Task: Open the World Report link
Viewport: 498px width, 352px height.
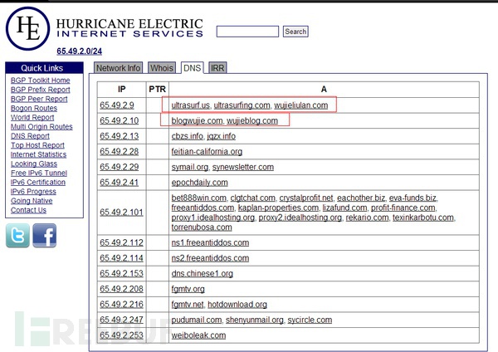Action: (x=32, y=117)
